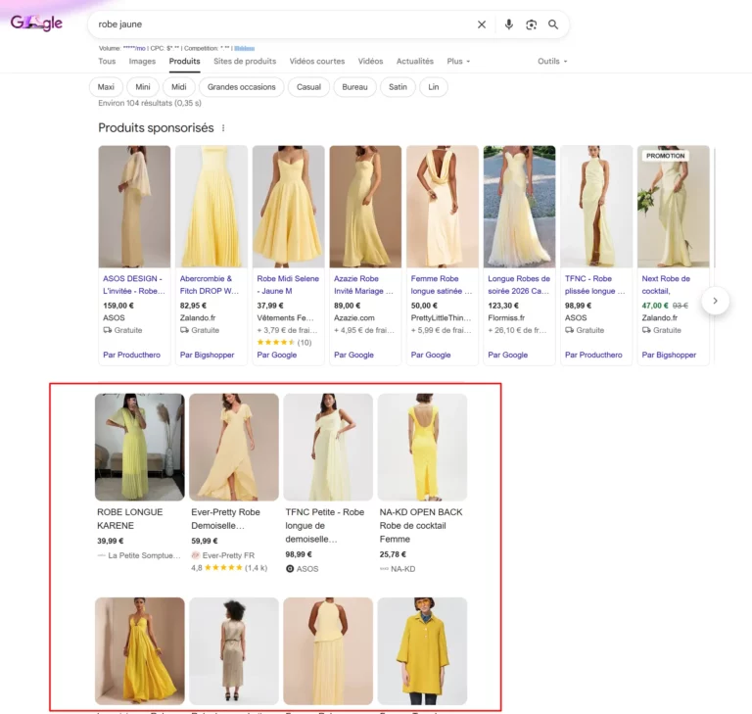This screenshot has width=752, height=714.
Task: Open TFNC - Robe plissée longue link
Action: [x=594, y=285]
